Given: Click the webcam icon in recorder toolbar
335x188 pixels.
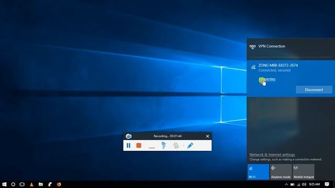Looking at the screenshot, I should [176, 145].
